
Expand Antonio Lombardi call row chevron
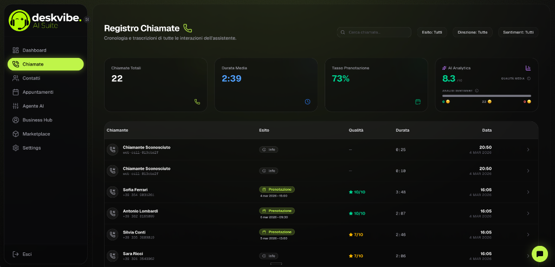(x=528, y=213)
